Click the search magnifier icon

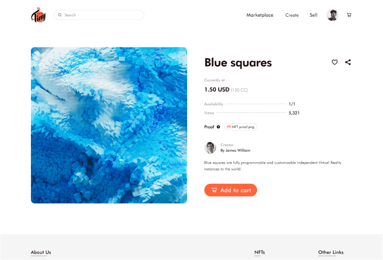click(x=60, y=15)
